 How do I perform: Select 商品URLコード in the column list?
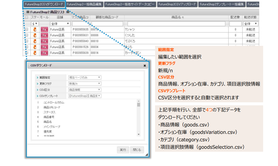[x=52, y=107]
